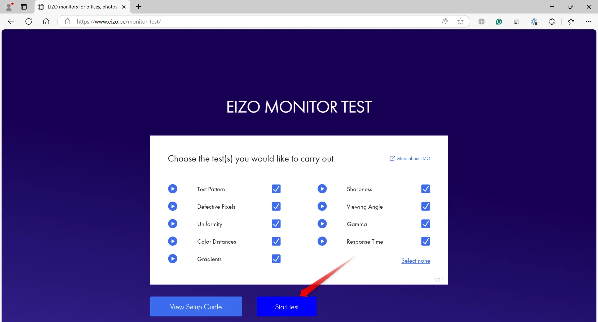
Task: Click the Color Distances play icon
Action: pos(173,241)
